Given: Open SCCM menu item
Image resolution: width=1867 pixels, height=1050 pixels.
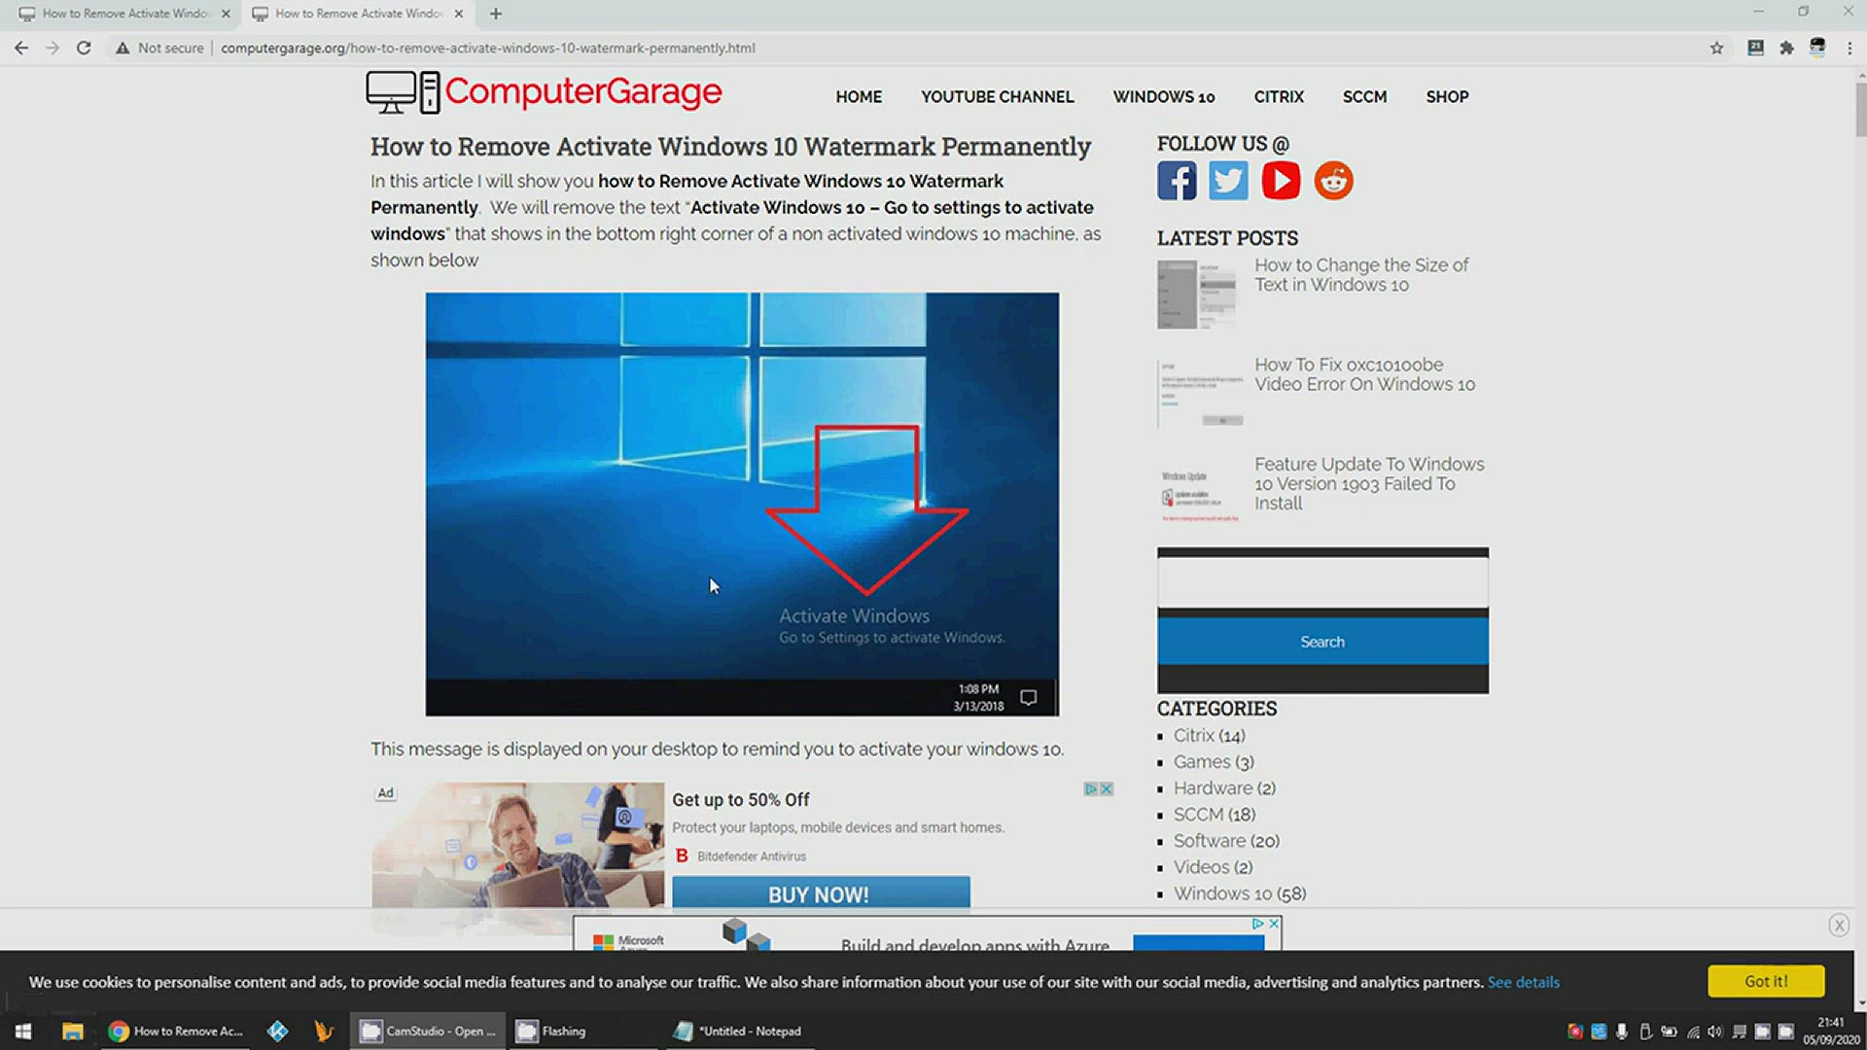Looking at the screenshot, I should pyautogui.click(x=1364, y=97).
